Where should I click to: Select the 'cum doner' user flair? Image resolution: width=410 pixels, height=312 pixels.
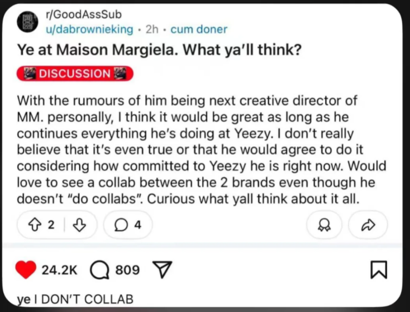199,29
